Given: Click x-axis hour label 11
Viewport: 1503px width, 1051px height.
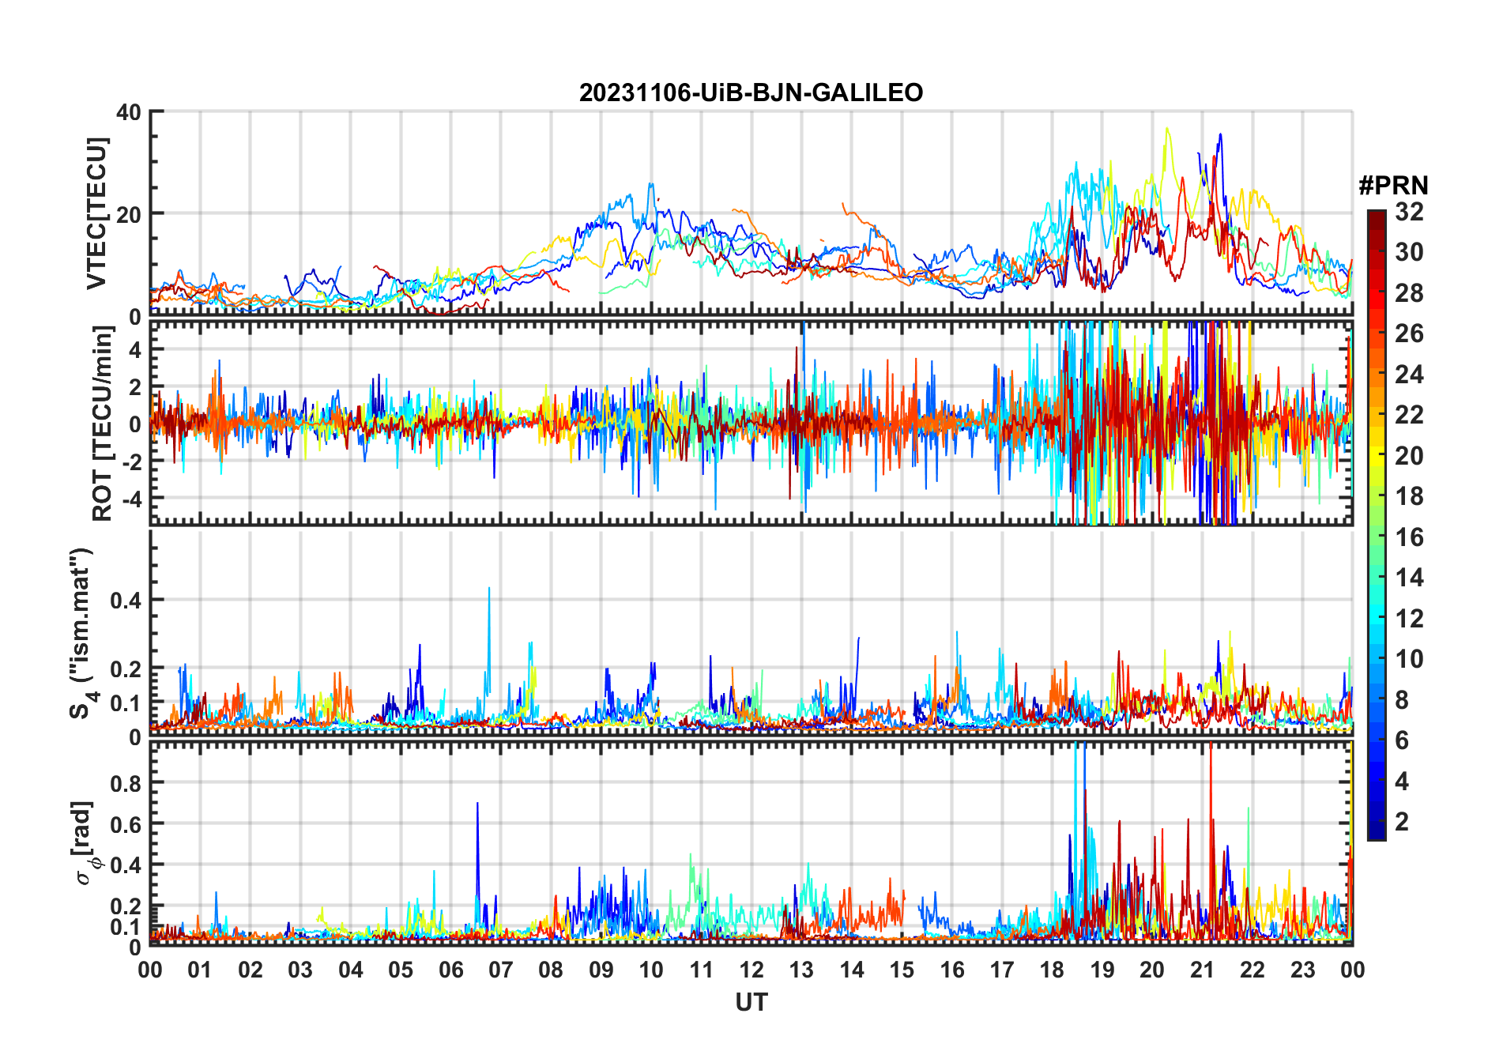Looking at the screenshot, I should (x=701, y=970).
